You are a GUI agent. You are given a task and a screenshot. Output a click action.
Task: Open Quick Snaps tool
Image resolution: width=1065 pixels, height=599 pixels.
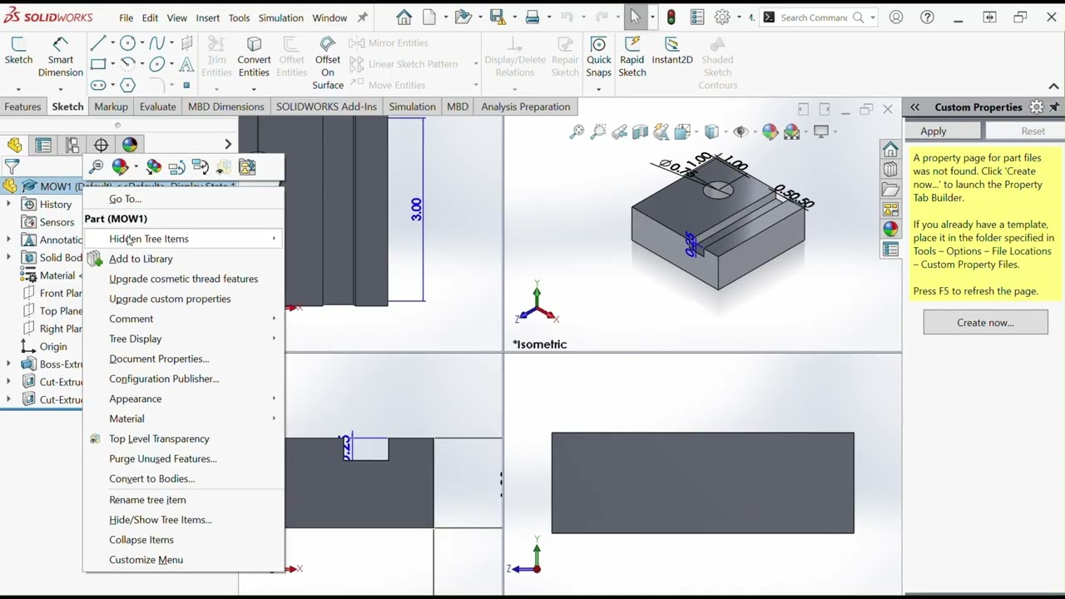[x=598, y=57]
